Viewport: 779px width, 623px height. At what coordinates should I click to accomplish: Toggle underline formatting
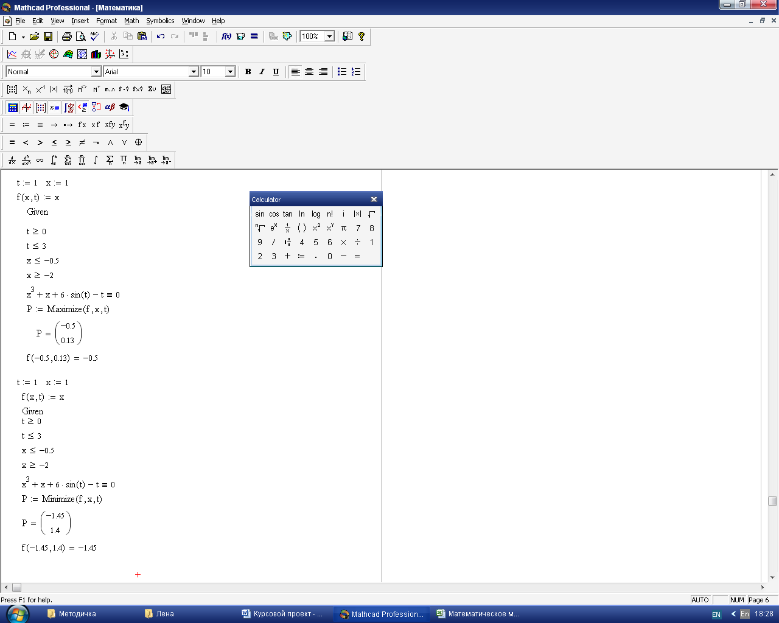[x=276, y=72]
